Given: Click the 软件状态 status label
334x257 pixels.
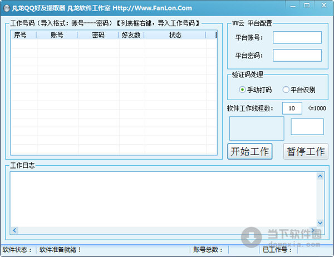Looking at the screenshot, I should tap(17, 250).
